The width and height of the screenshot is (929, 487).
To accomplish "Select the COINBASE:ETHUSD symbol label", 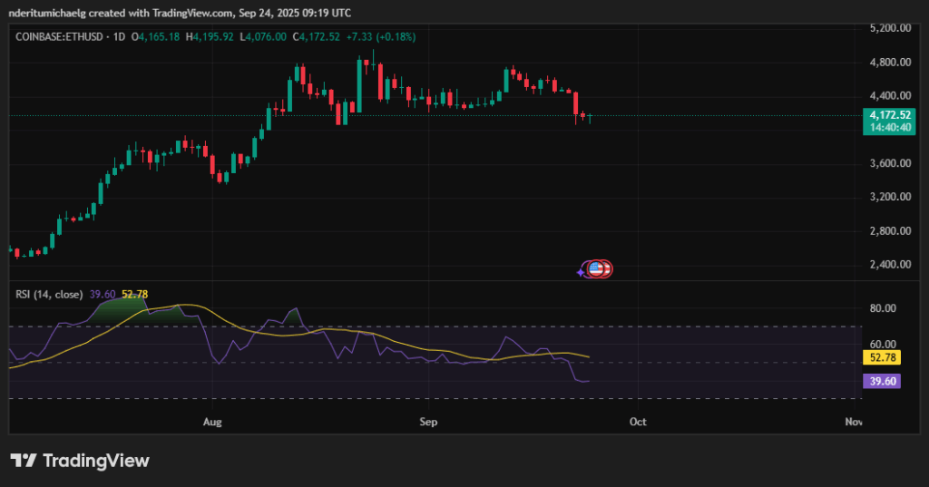I will 59,37.
